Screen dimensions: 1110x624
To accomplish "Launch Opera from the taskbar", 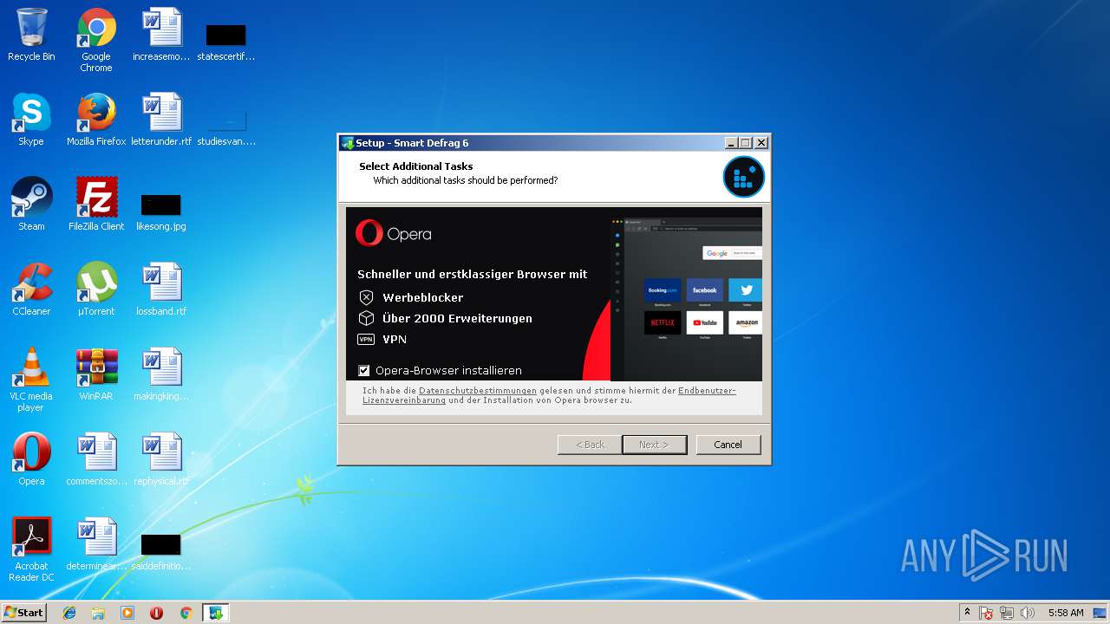I will coord(157,613).
